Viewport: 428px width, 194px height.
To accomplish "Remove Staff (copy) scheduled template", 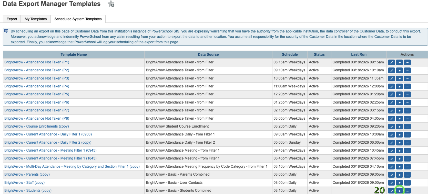I will [407, 183].
